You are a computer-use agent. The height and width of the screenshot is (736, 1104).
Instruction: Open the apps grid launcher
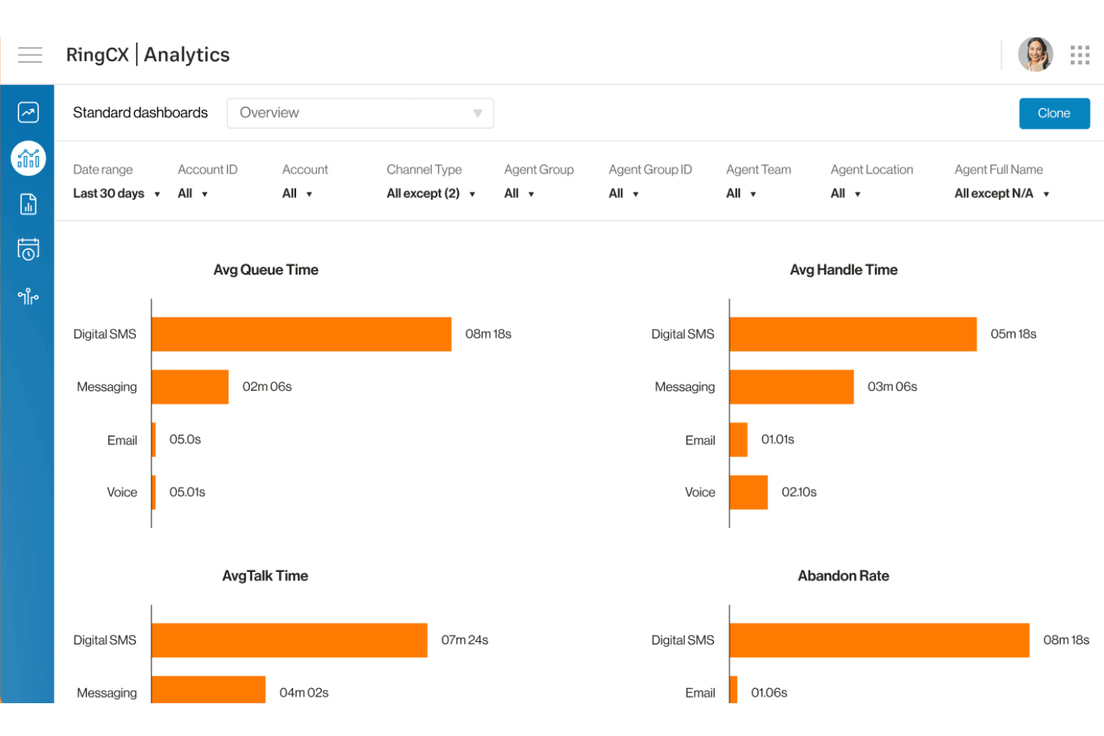click(x=1079, y=54)
